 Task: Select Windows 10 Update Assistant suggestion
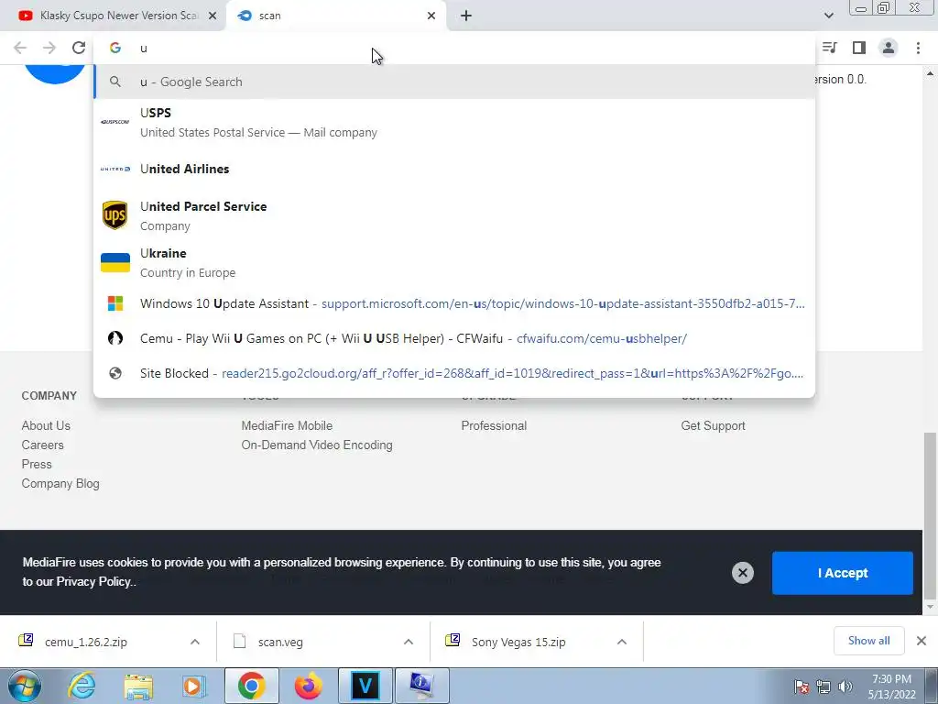(x=454, y=303)
